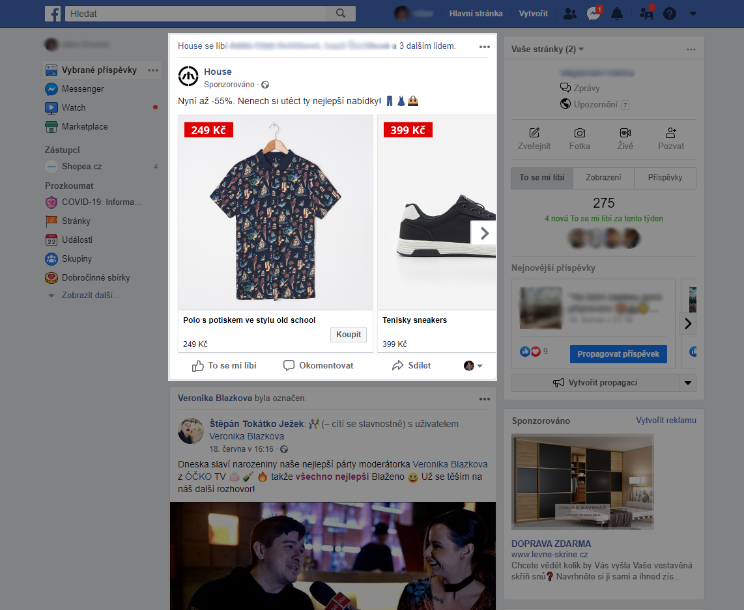The height and width of the screenshot is (610, 744).
Task: Click Vytvořit in top navigation
Action: pyautogui.click(x=534, y=14)
